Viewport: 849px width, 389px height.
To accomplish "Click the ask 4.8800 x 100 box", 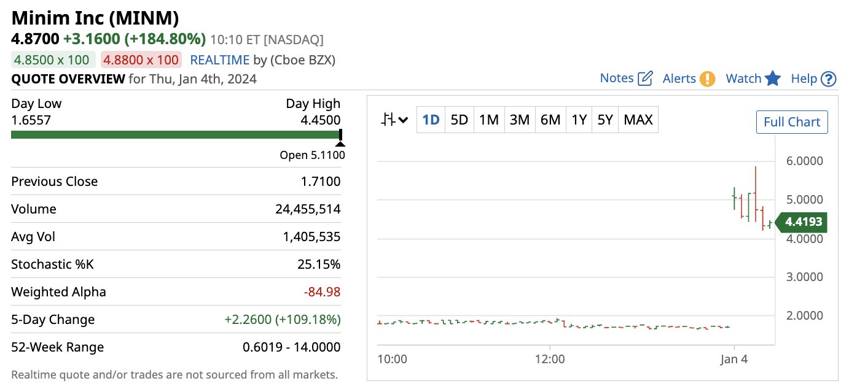I will pos(141,60).
